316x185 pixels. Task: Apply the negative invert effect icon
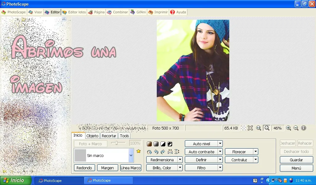[x=170, y=144]
